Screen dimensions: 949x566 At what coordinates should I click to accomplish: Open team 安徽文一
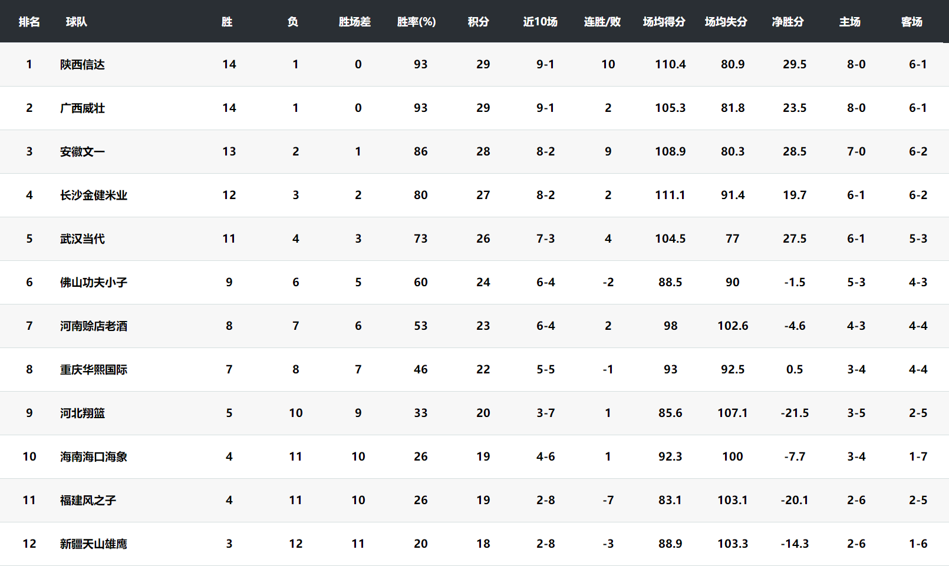[83, 152]
